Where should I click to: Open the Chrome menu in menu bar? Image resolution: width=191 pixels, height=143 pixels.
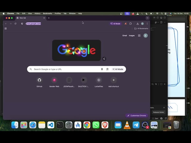pos(10,13)
